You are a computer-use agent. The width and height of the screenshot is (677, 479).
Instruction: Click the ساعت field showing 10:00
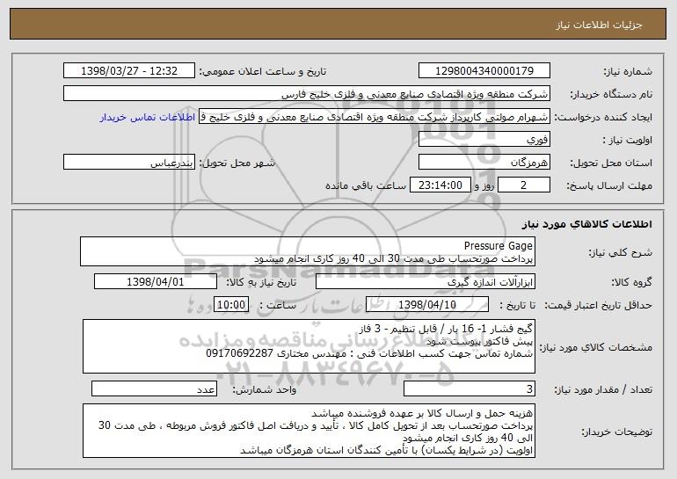tap(231, 305)
